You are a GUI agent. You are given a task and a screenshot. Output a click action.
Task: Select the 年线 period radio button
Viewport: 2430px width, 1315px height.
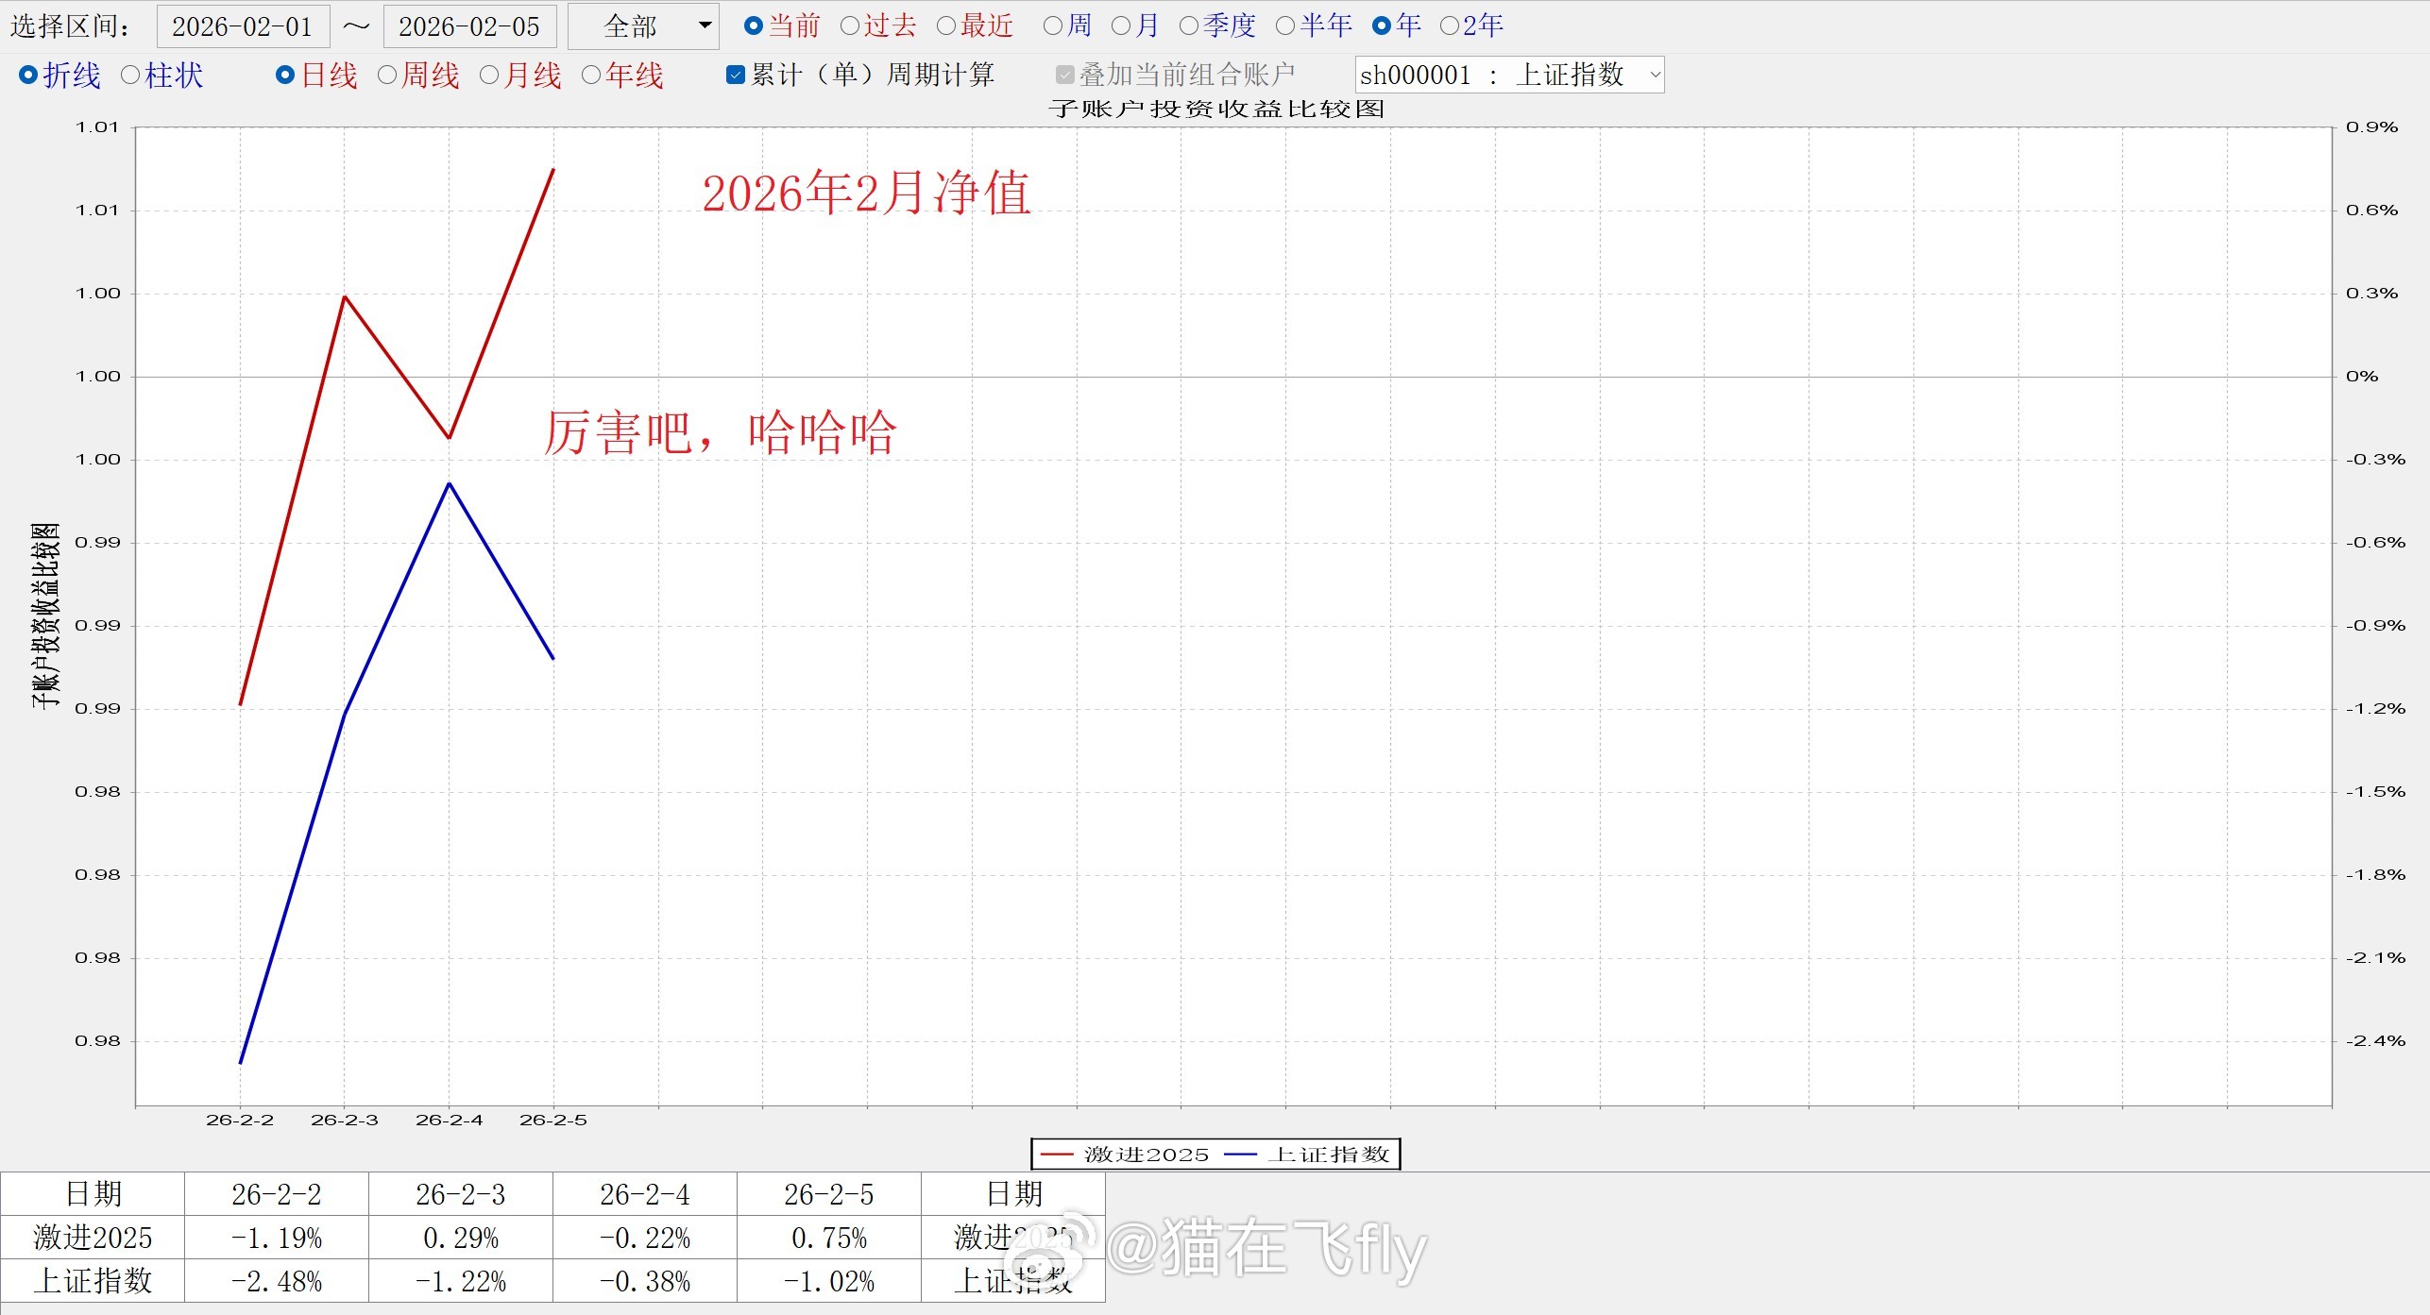pyautogui.click(x=591, y=75)
